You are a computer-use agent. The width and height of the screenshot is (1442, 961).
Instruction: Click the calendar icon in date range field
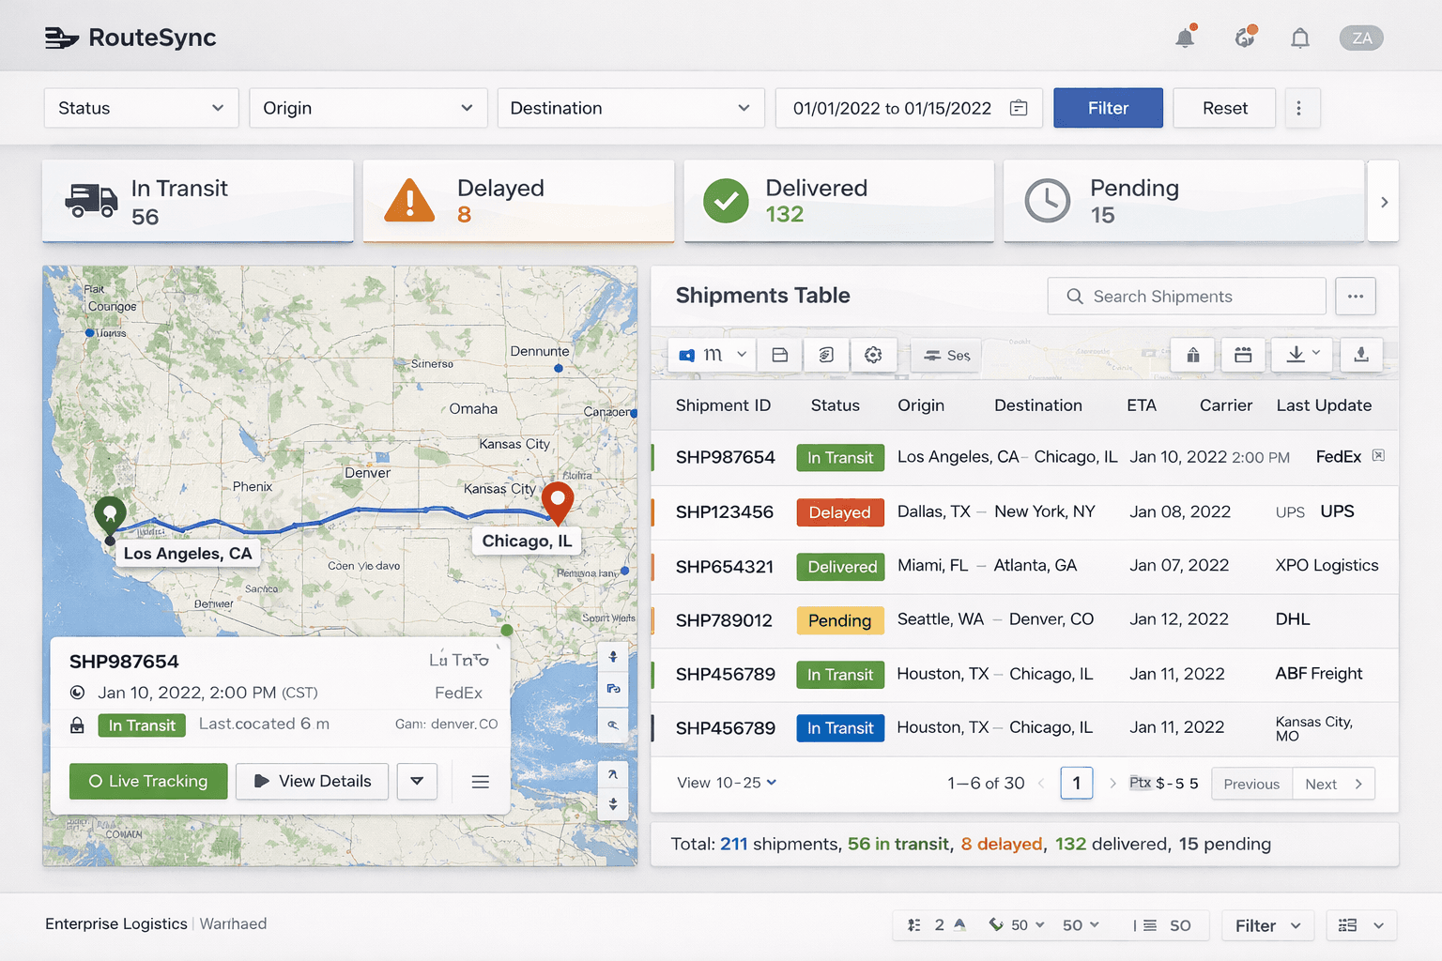(1019, 108)
